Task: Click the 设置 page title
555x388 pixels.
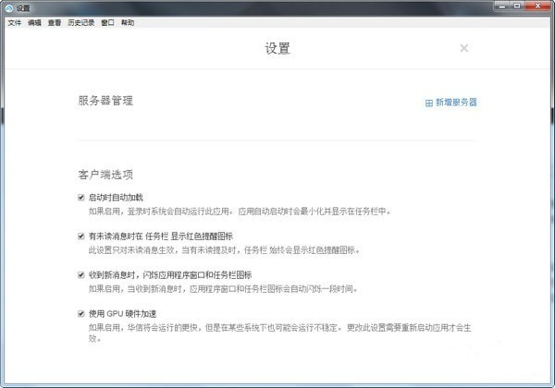Action: pos(277,48)
